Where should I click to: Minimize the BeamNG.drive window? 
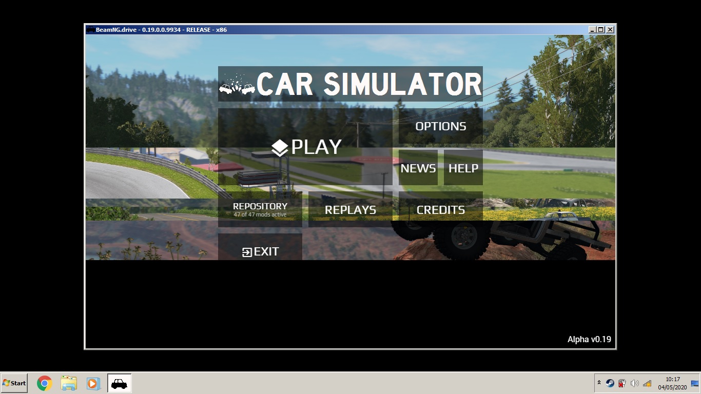[593, 30]
